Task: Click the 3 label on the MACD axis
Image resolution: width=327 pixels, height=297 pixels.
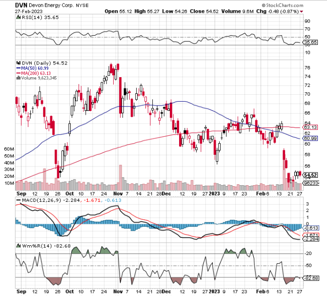Action: [x=307, y=204]
